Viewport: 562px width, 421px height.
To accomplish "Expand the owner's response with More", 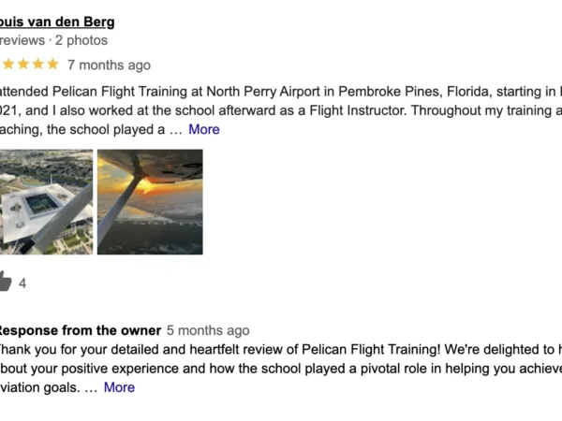I will click(x=119, y=386).
